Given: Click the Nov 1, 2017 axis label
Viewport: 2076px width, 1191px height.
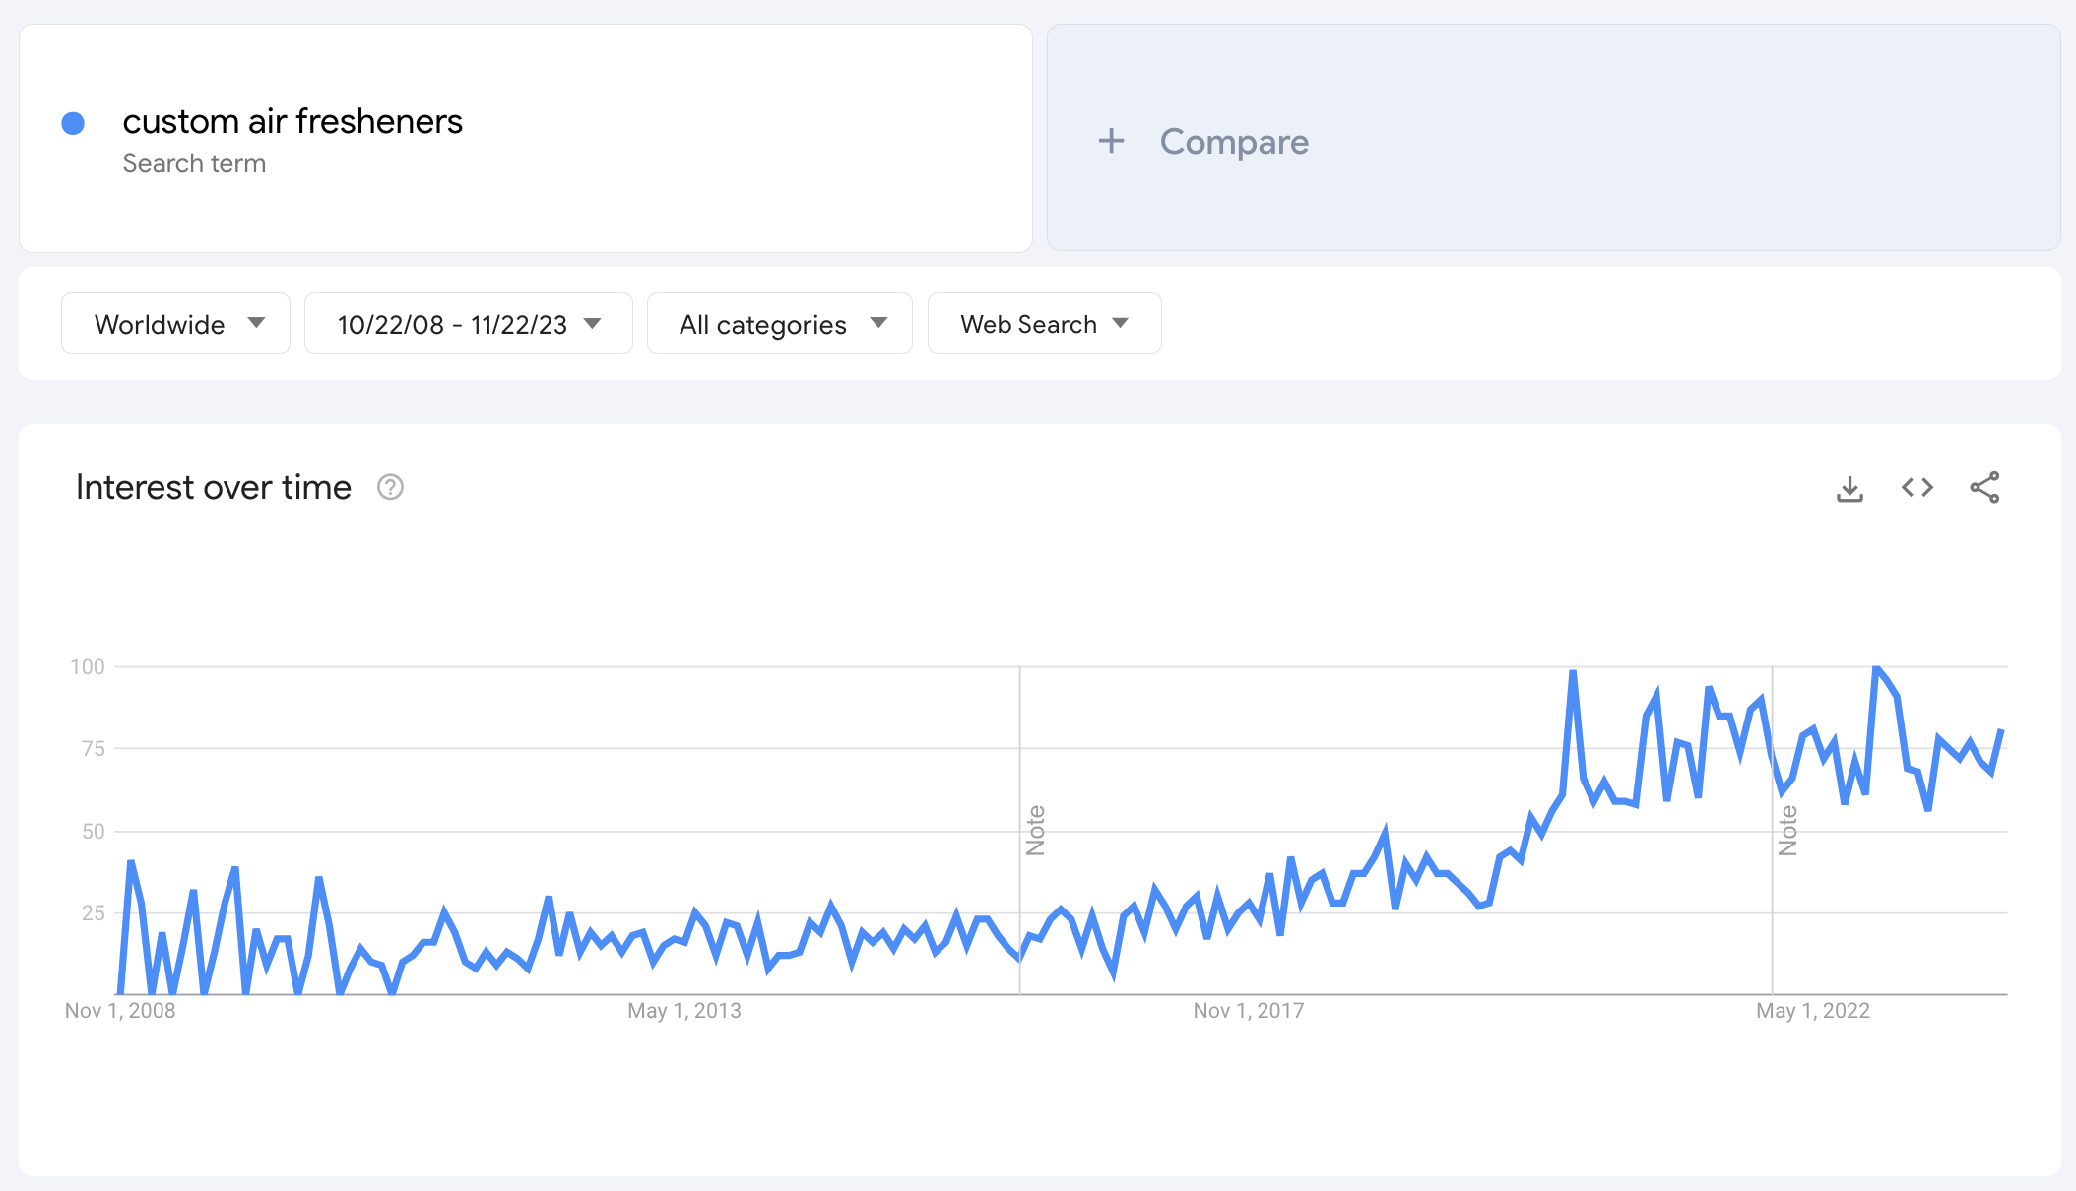Looking at the screenshot, I should 1249,1011.
